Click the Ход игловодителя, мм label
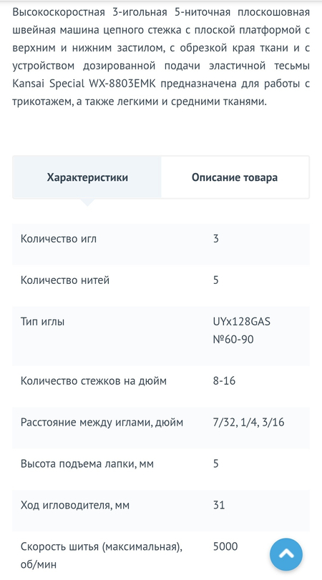The height and width of the screenshot is (580, 322). point(75,505)
